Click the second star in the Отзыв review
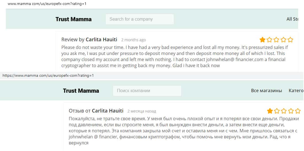Screen dimensions: 304x151 click(277, 111)
